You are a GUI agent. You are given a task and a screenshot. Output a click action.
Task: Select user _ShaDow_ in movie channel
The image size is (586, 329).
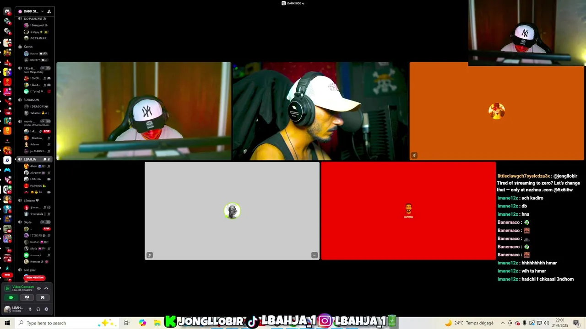[x=37, y=138]
